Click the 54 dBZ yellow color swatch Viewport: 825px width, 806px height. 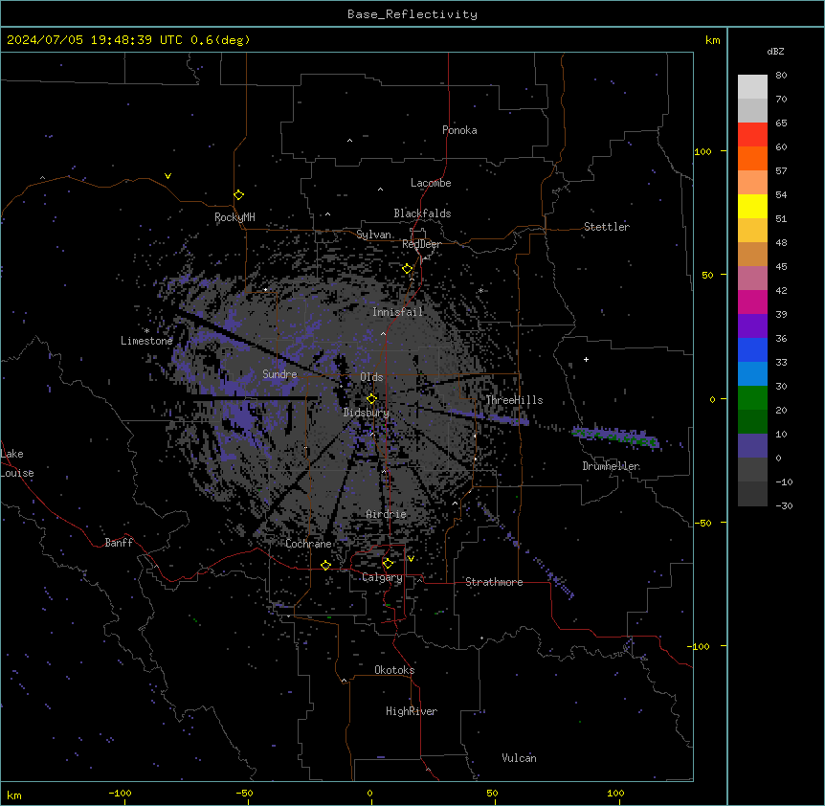click(x=752, y=206)
